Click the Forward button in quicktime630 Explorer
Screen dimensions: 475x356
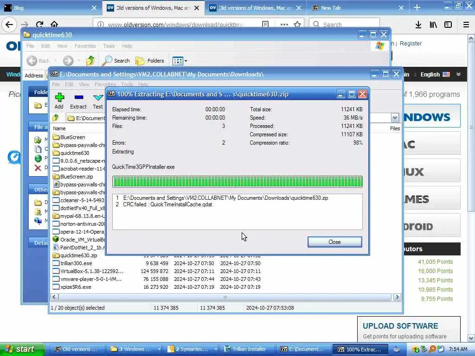point(68,61)
